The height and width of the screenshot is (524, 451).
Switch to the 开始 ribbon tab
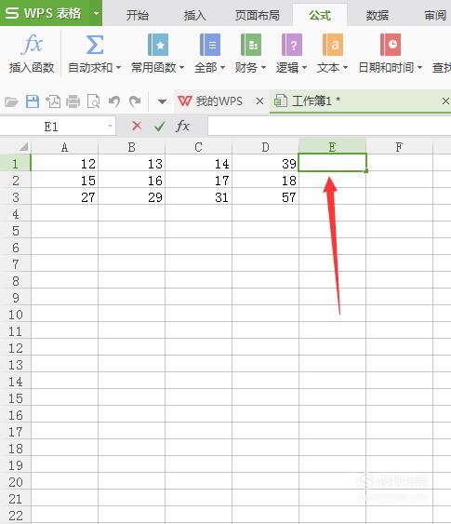138,16
